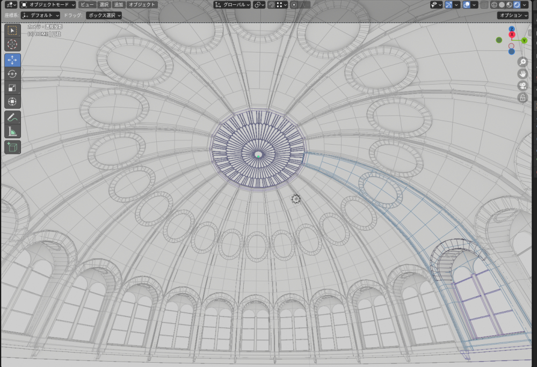Viewport: 537px width, 367px height.
Task: Select the Move tool
Action: coord(12,60)
